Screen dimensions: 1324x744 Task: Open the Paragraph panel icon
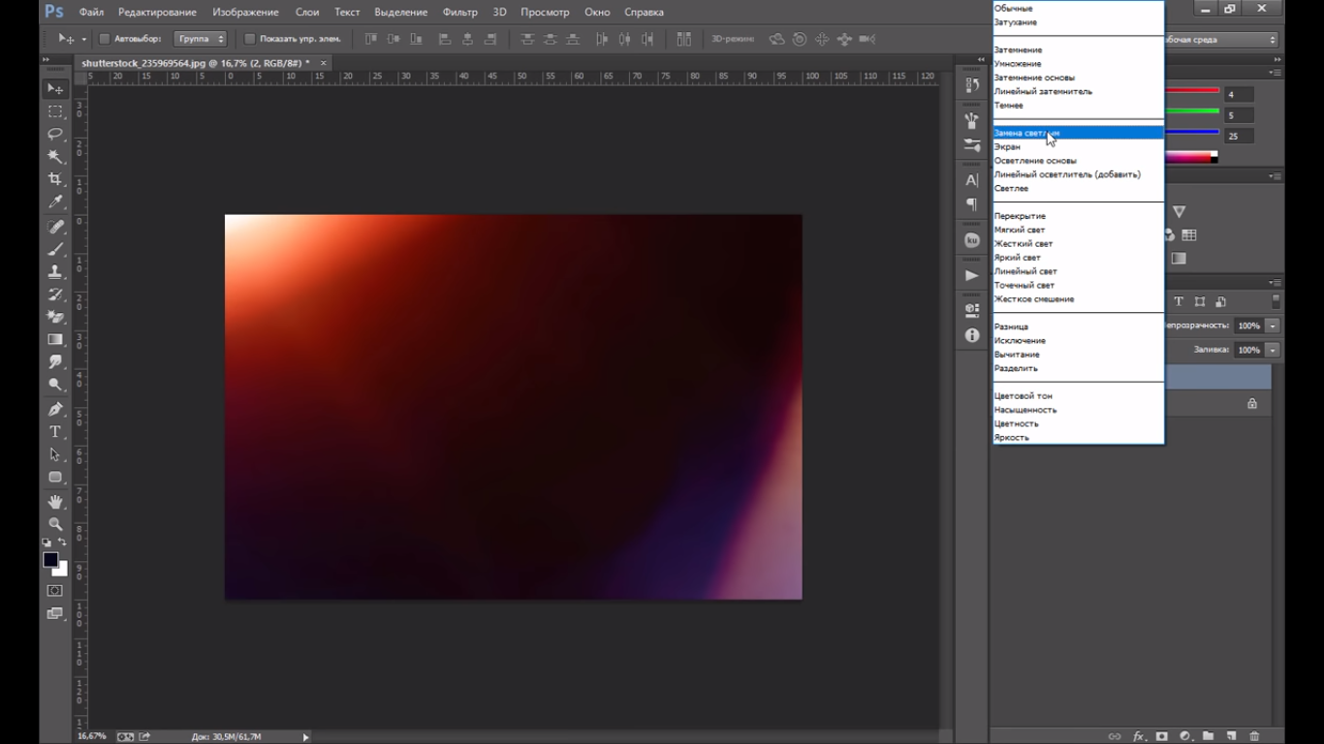point(972,204)
